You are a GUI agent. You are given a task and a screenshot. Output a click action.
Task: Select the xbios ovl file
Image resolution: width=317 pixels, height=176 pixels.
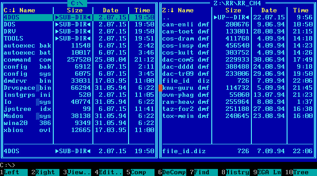pos(79,130)
